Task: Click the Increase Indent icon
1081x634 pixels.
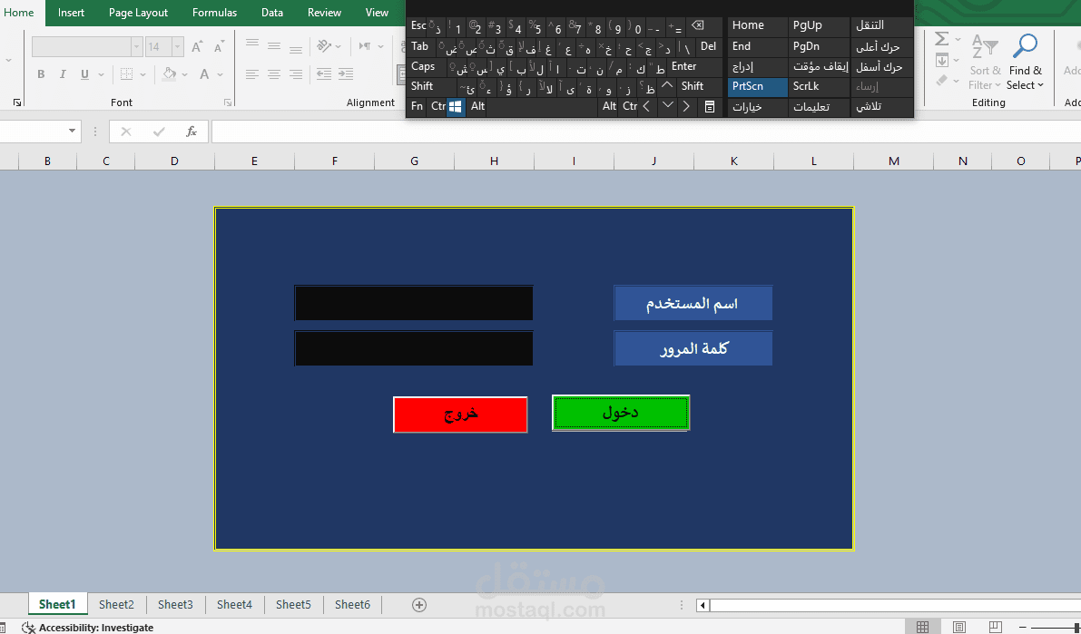Action: click(x=345, y=73)
